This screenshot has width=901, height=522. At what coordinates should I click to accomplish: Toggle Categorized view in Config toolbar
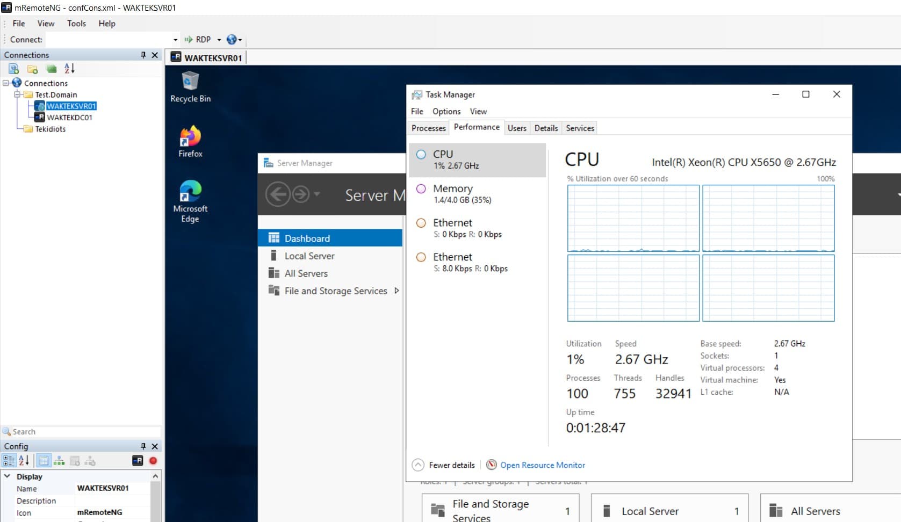coord(9,461)
